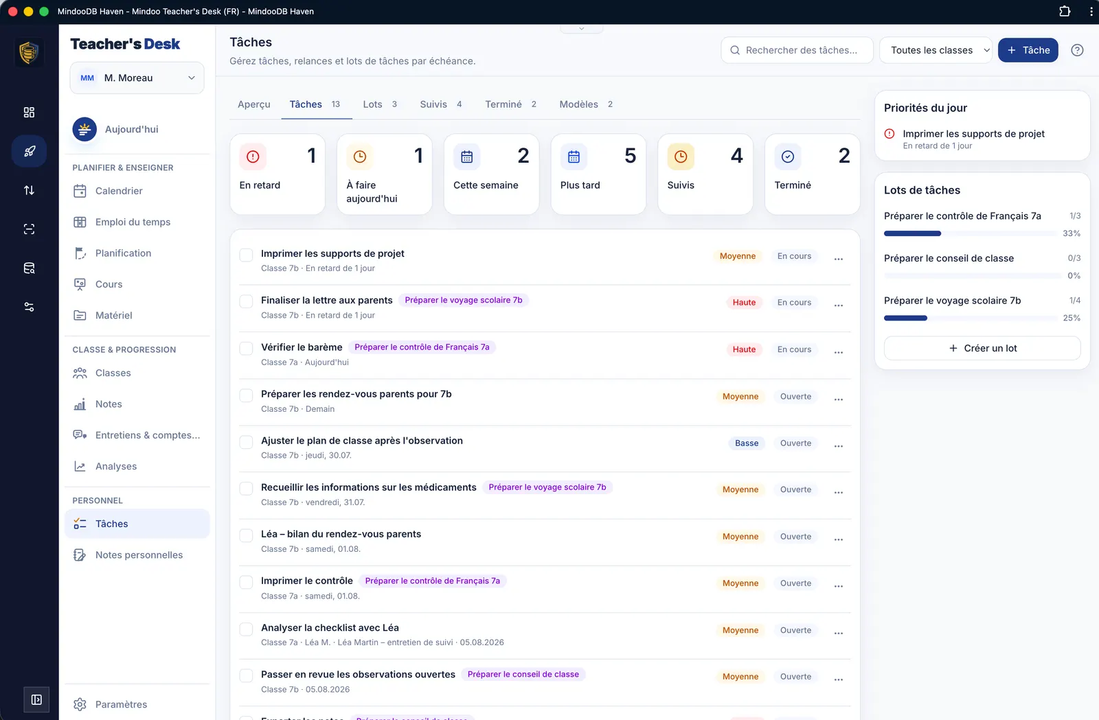Open the Toutes les classes filter dropdown
Viewport: 1099px width, 720px height.
936,50
